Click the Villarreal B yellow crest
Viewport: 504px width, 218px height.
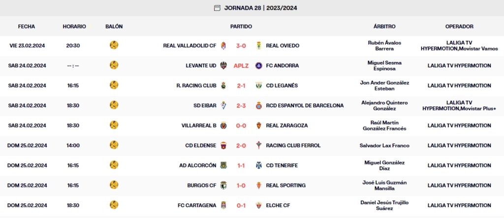(x=223, y=125)
